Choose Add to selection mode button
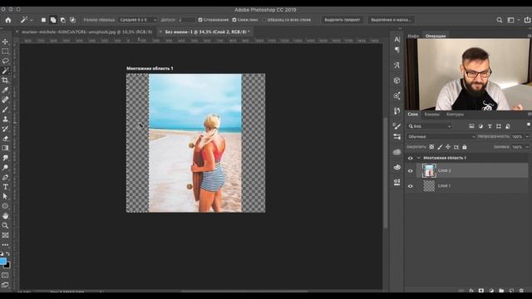Screen dimensions: 532x299 tap(53, 20)
